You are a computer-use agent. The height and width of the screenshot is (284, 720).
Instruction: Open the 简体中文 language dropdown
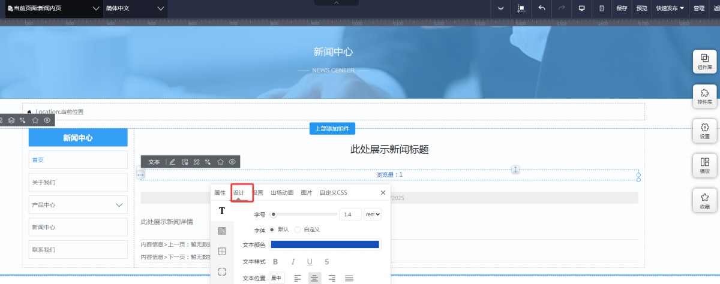[135, 8]
